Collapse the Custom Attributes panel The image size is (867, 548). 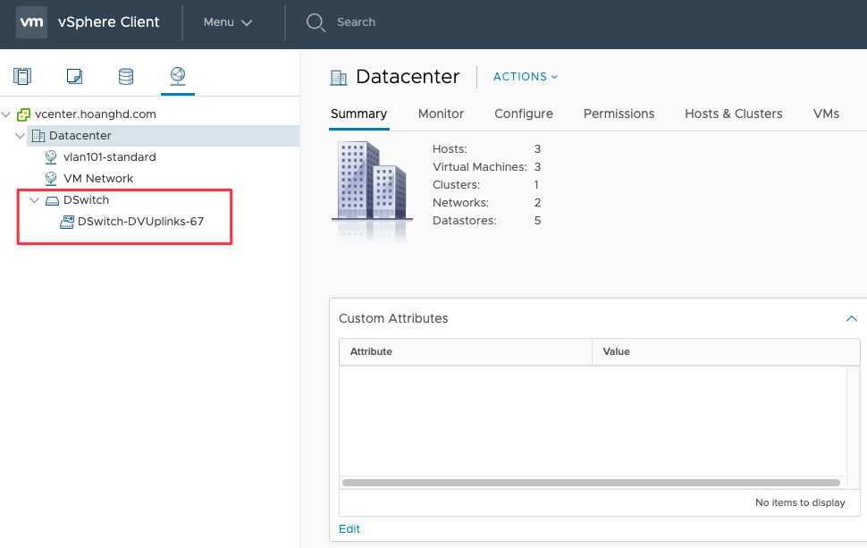(852, 318)
